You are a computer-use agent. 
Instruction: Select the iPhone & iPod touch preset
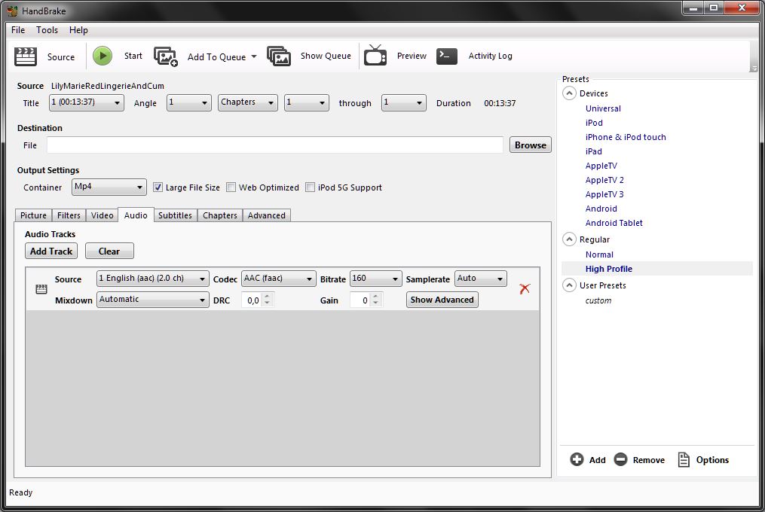pyautogui.click(x=626, y=137)
